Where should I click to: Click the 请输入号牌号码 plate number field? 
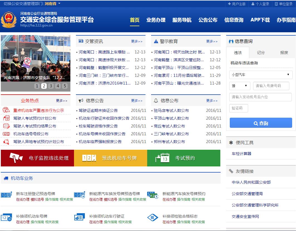click(x=271, y=86)
